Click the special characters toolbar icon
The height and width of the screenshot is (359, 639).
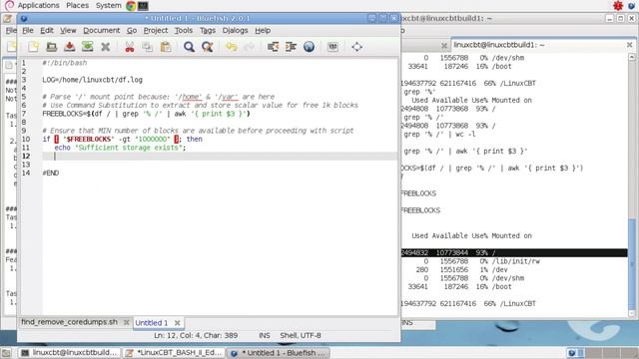coord(332,47)
